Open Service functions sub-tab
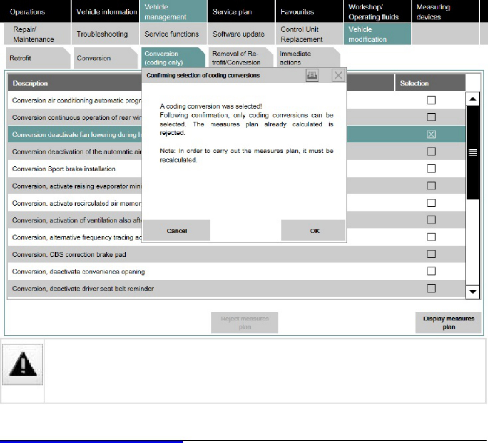Image resolution: width=488 pixels, height=443 pixels. [x=173, y=34]
